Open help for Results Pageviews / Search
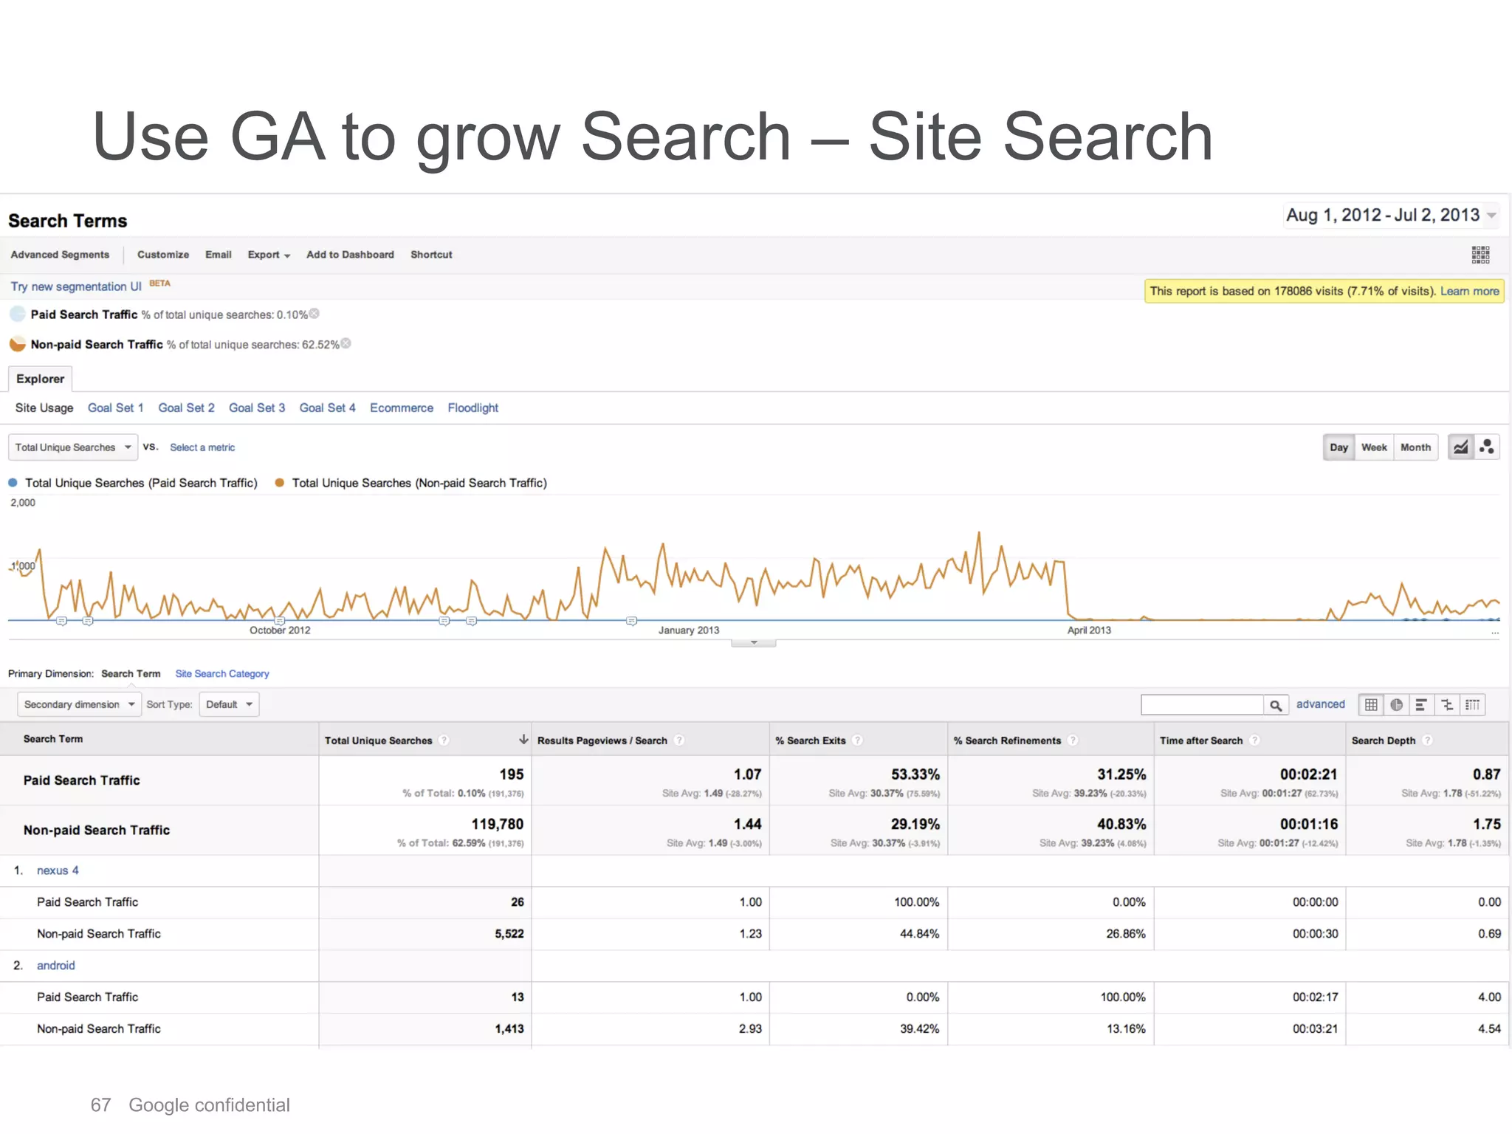 pos(679,740)
